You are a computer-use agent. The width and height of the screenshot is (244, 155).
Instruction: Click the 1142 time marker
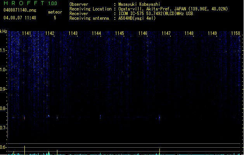pos(50,33)
